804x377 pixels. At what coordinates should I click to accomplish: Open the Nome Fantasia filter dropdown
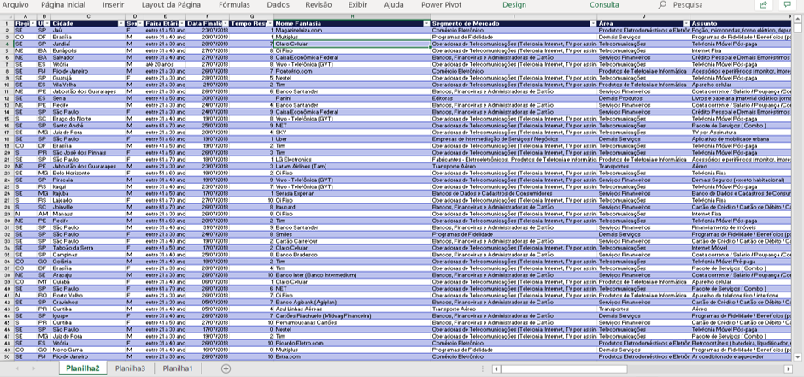426,24
